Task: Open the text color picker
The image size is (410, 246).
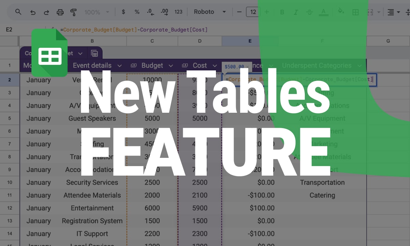Action: tap(323, 12)
